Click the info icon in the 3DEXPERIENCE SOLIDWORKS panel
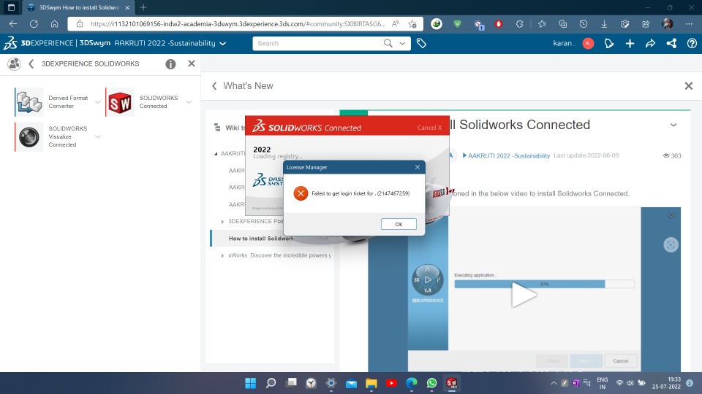Image resolution: width=702 pixels, height=394 pixels. click(x=170, y=64)
